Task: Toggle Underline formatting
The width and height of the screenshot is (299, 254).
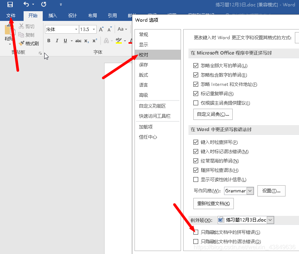Action: point(66,40)
